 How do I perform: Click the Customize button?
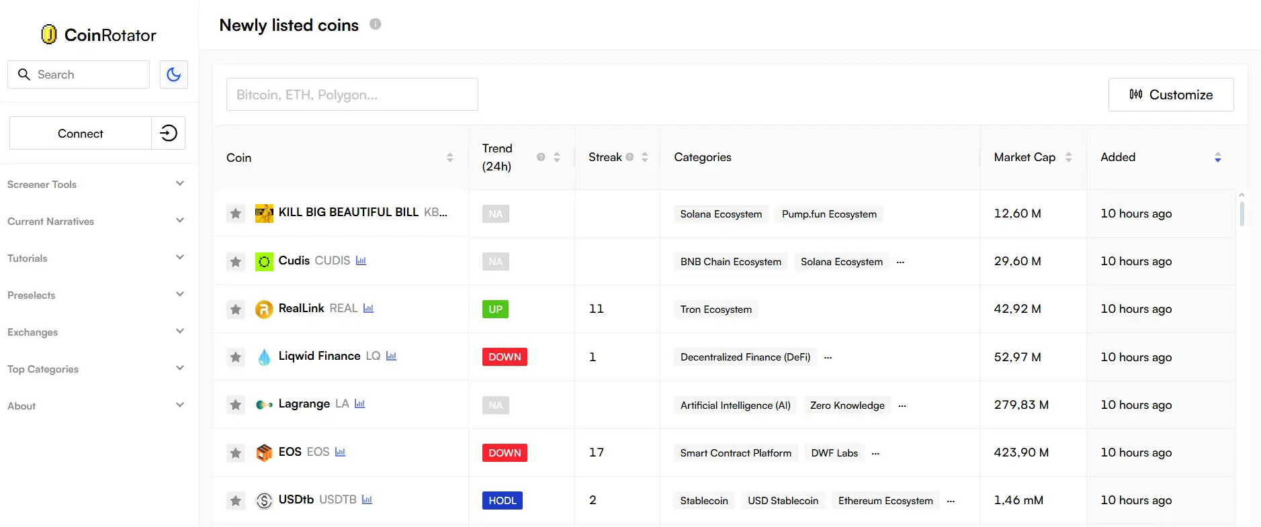click(x=1170, y=95)
